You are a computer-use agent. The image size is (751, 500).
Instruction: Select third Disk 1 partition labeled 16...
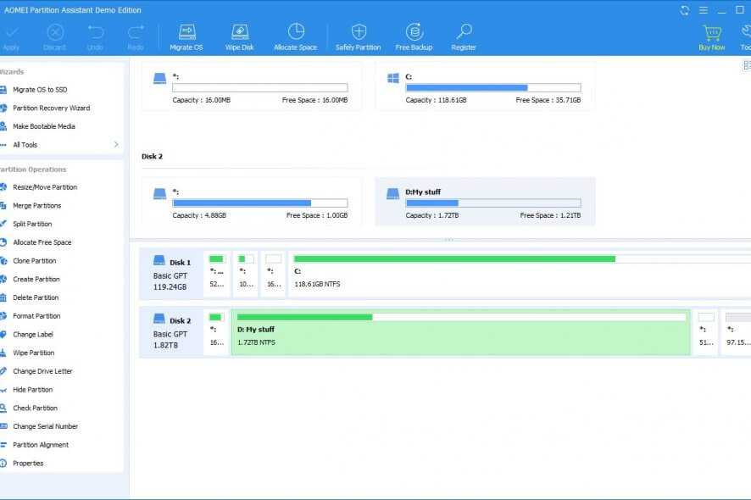(x=274, y=274)
